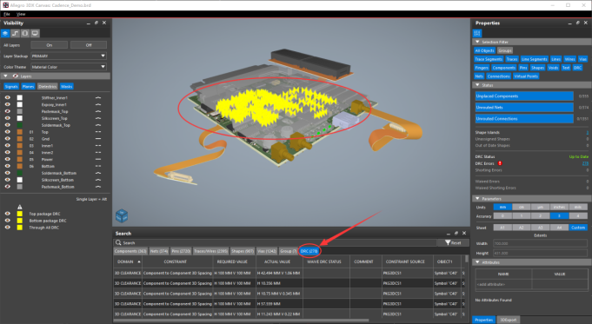The width and height of the screenshot is (592, 324).
Task: Click the Allegro app icon in title bar
Action: tap(5, 5)
